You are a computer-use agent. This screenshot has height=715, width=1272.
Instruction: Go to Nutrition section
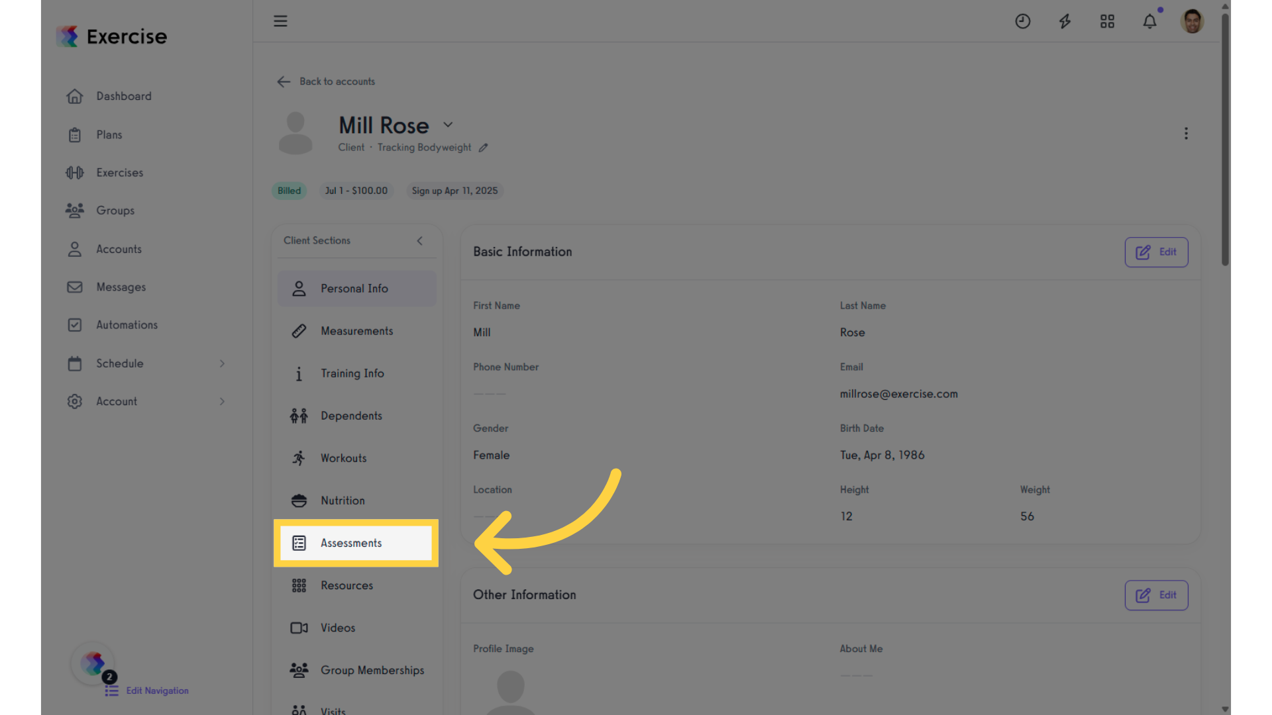tap(356, 501)
